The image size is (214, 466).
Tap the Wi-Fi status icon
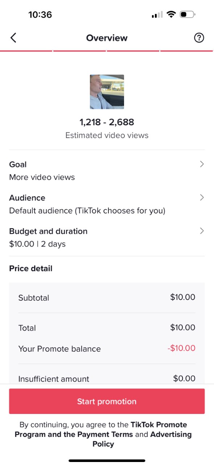pos(171,15)
